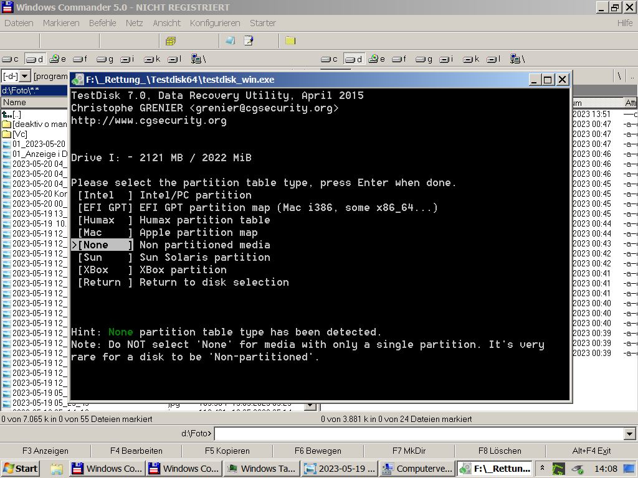The height and width of the screenshot is (478, 638).
Task: Select drive k in right panel drive bar
Action: pyautogui.click(x=472, y=59)
